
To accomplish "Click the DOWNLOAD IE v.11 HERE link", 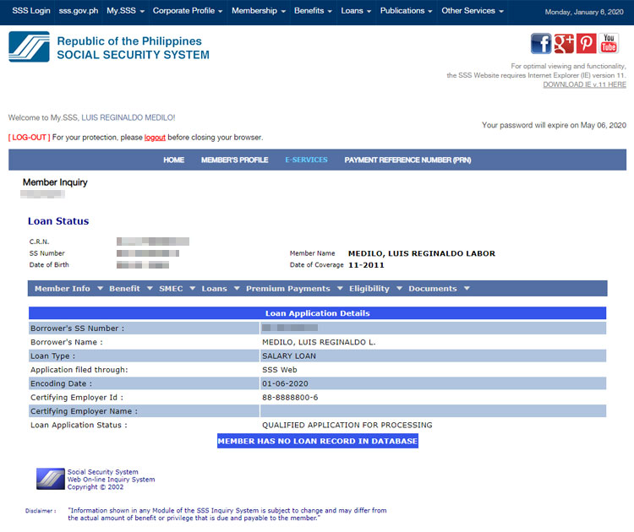I will point(584,84).
